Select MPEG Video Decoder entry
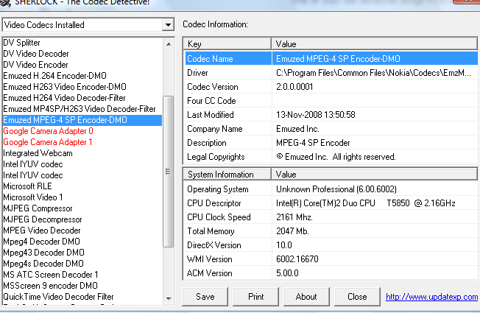The image size is (480, 313). [82, 231]
